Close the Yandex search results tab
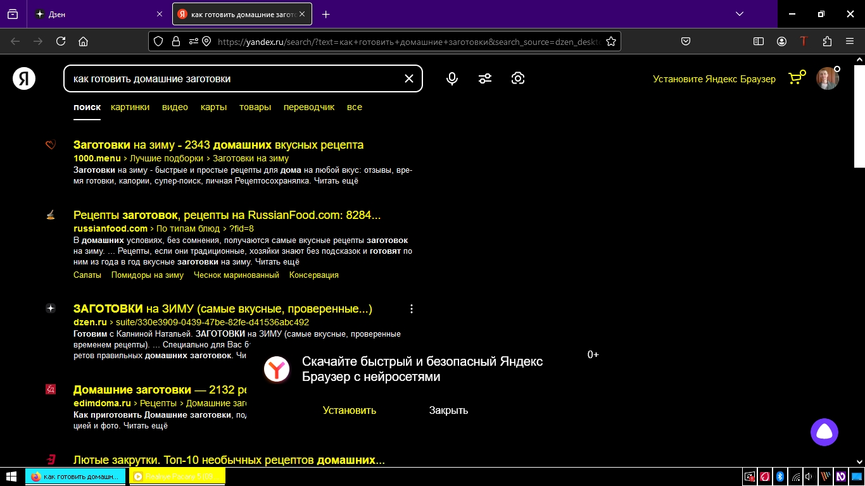This screenshot has width=865, height=486. coord(302,14)
